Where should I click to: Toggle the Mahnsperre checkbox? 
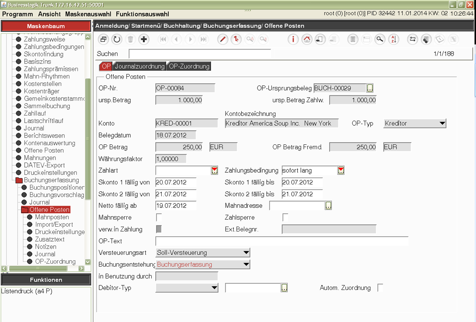(159, 217)
